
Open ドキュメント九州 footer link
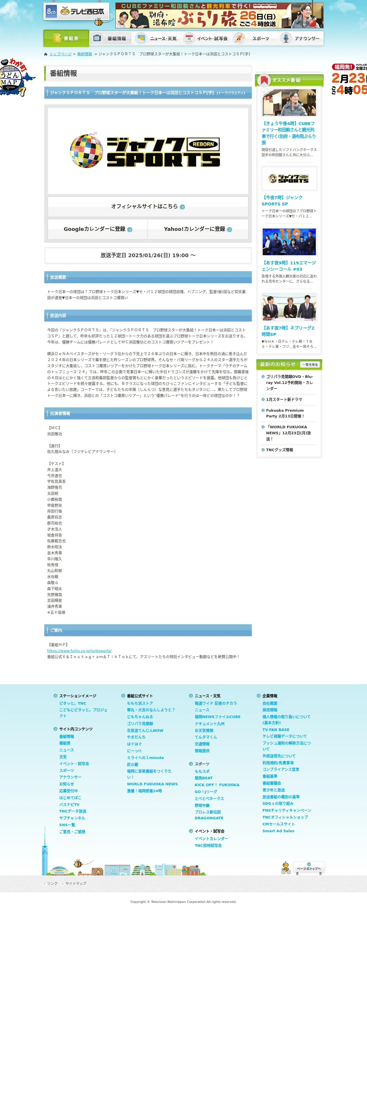click(x=209, y=724)
